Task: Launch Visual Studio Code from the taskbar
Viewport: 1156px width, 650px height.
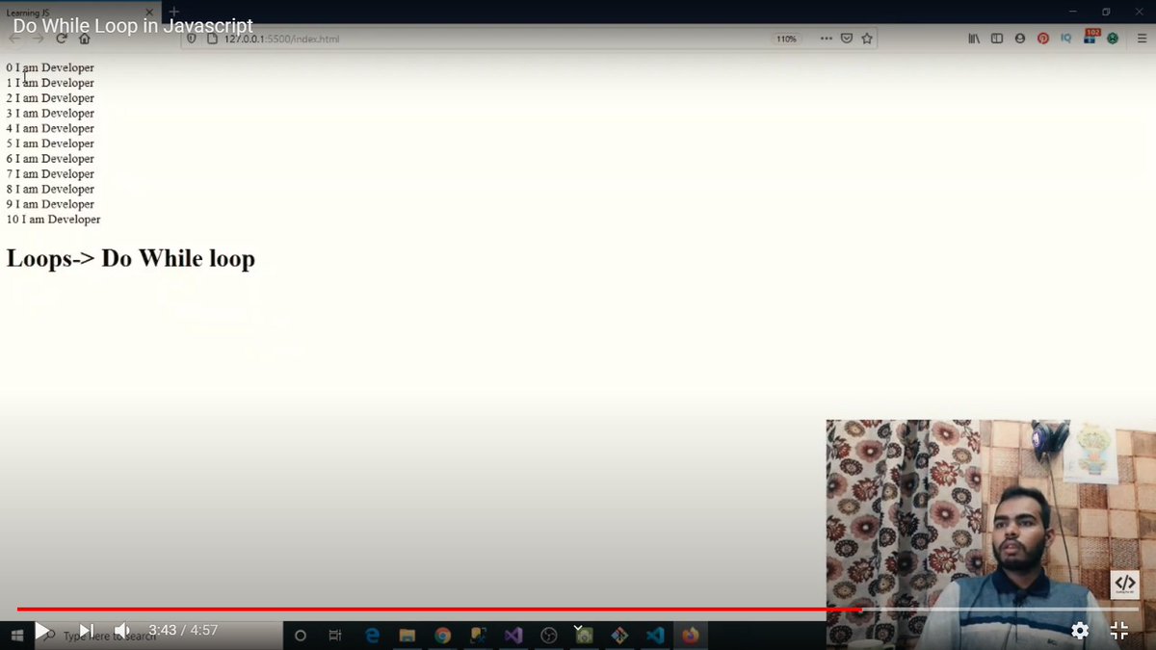Action: coord(655,635)
